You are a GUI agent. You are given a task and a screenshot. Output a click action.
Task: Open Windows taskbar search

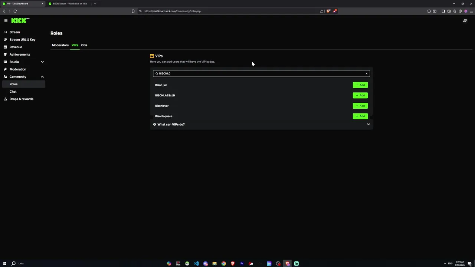click(13, 264)
